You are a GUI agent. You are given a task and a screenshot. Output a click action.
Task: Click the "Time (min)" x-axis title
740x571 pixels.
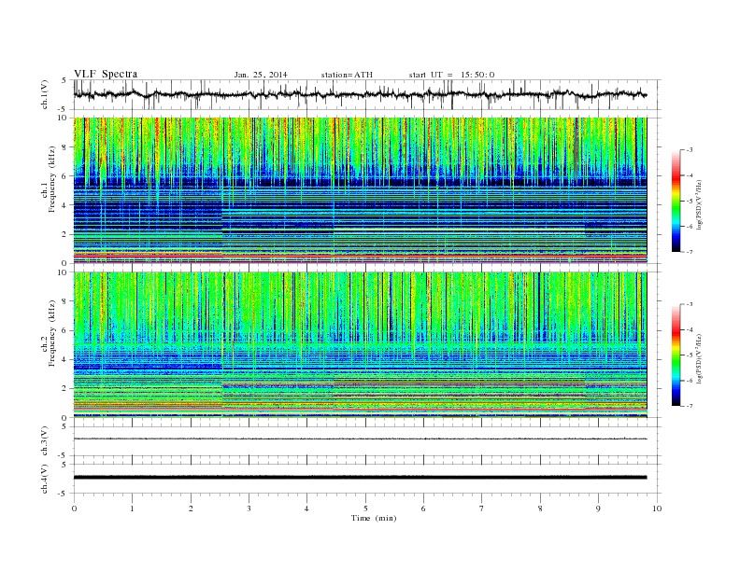pos(374,518)
